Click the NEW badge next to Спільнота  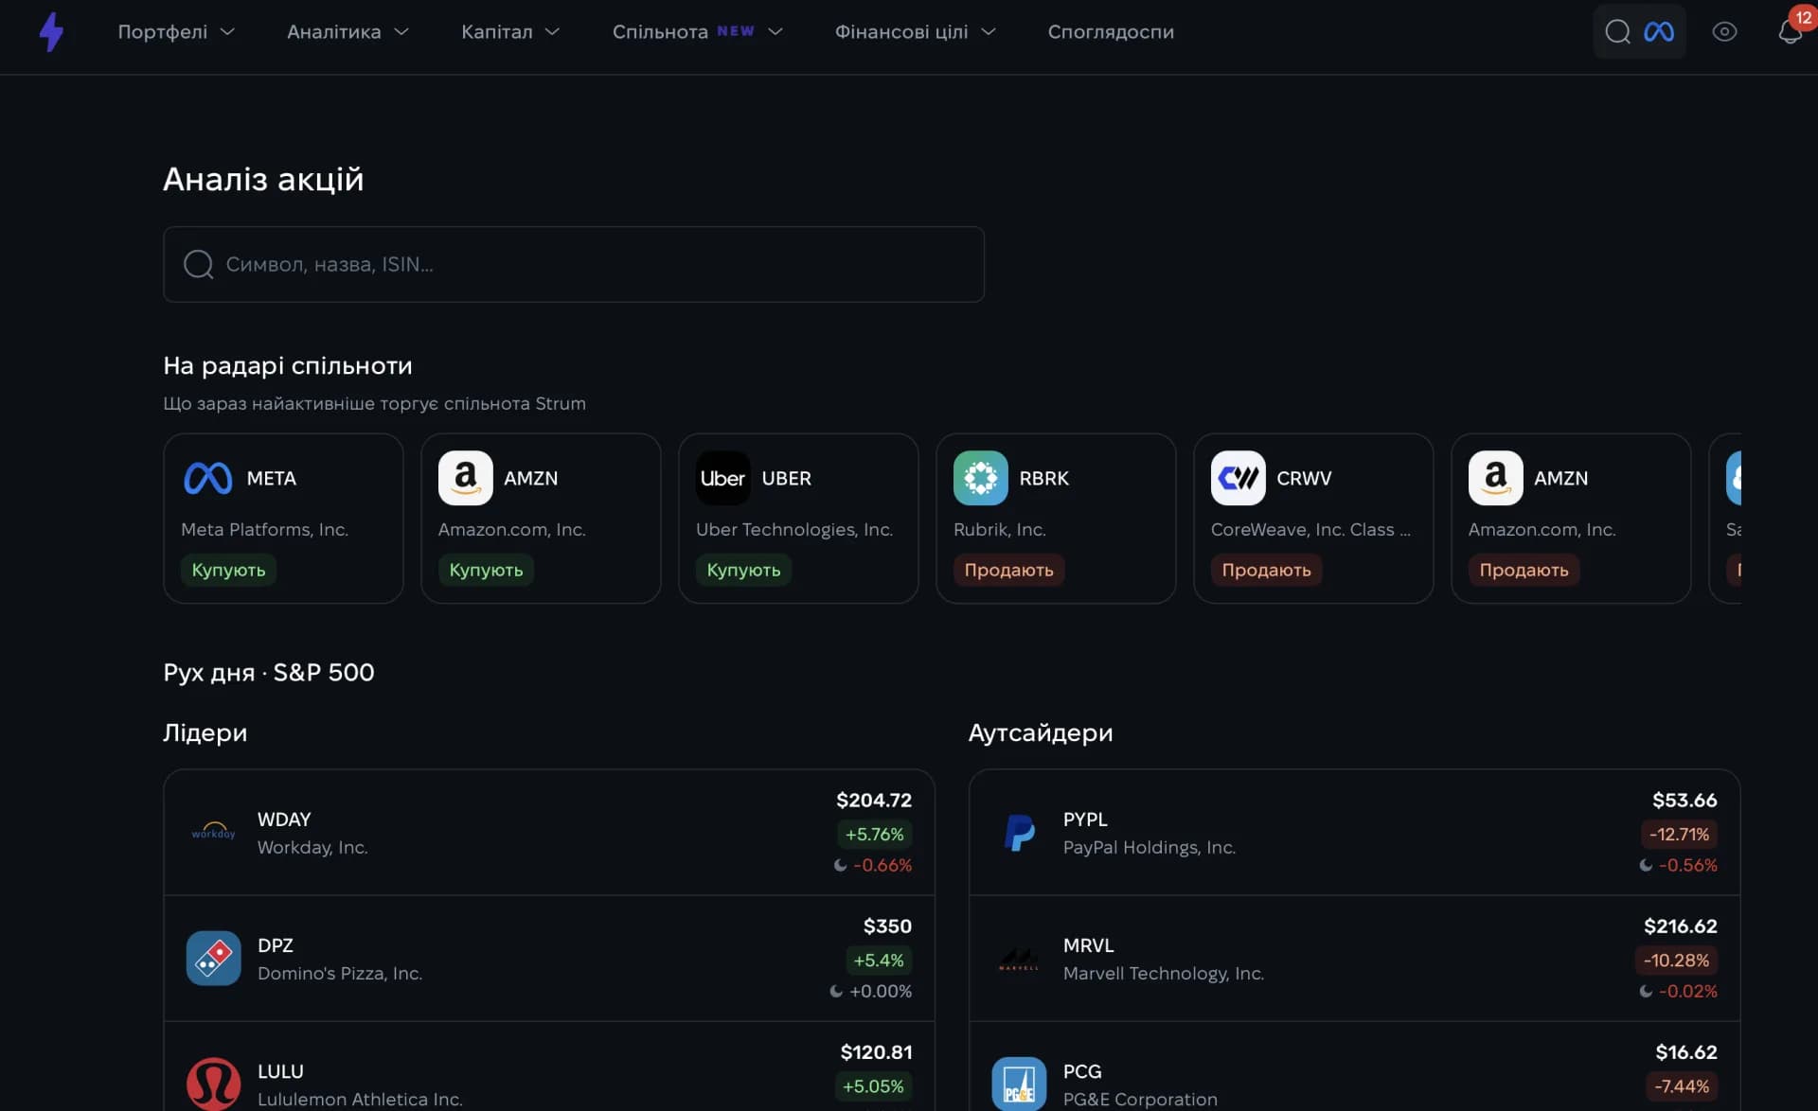(x=736, y=31)
